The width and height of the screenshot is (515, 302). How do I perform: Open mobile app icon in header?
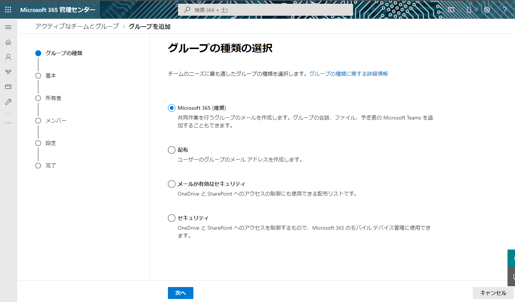click(x=469, y=10)
